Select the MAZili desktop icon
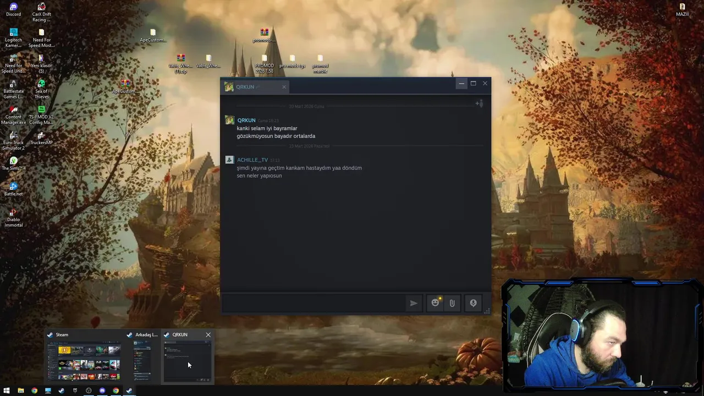 point(682,10)
